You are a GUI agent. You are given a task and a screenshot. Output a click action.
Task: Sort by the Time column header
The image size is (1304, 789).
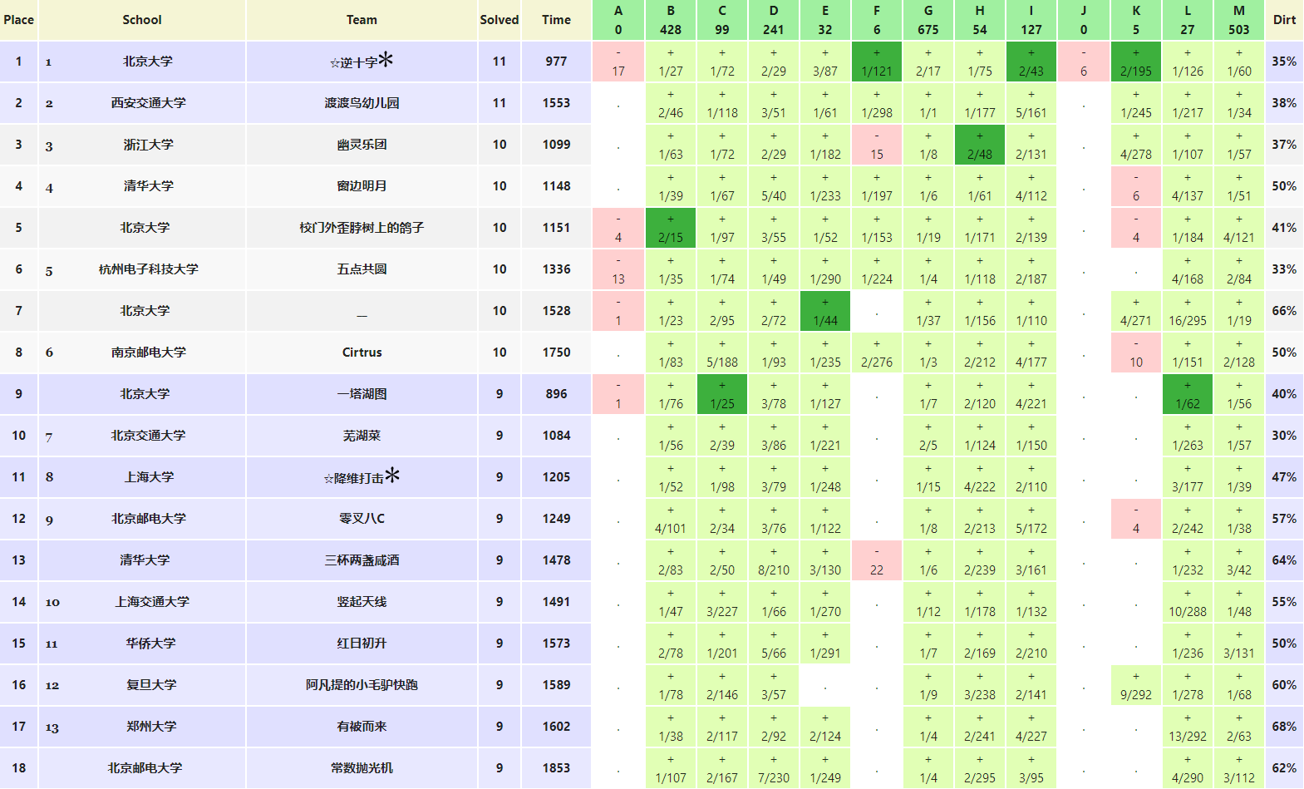556,20
